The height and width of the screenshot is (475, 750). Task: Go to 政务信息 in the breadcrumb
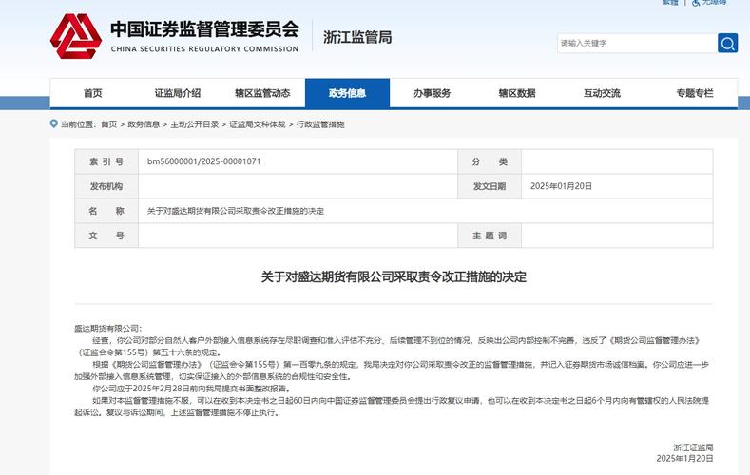tap(144, 124)
